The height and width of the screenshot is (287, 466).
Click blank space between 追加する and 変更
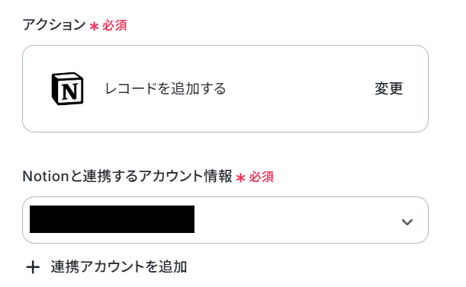[300, 88]
